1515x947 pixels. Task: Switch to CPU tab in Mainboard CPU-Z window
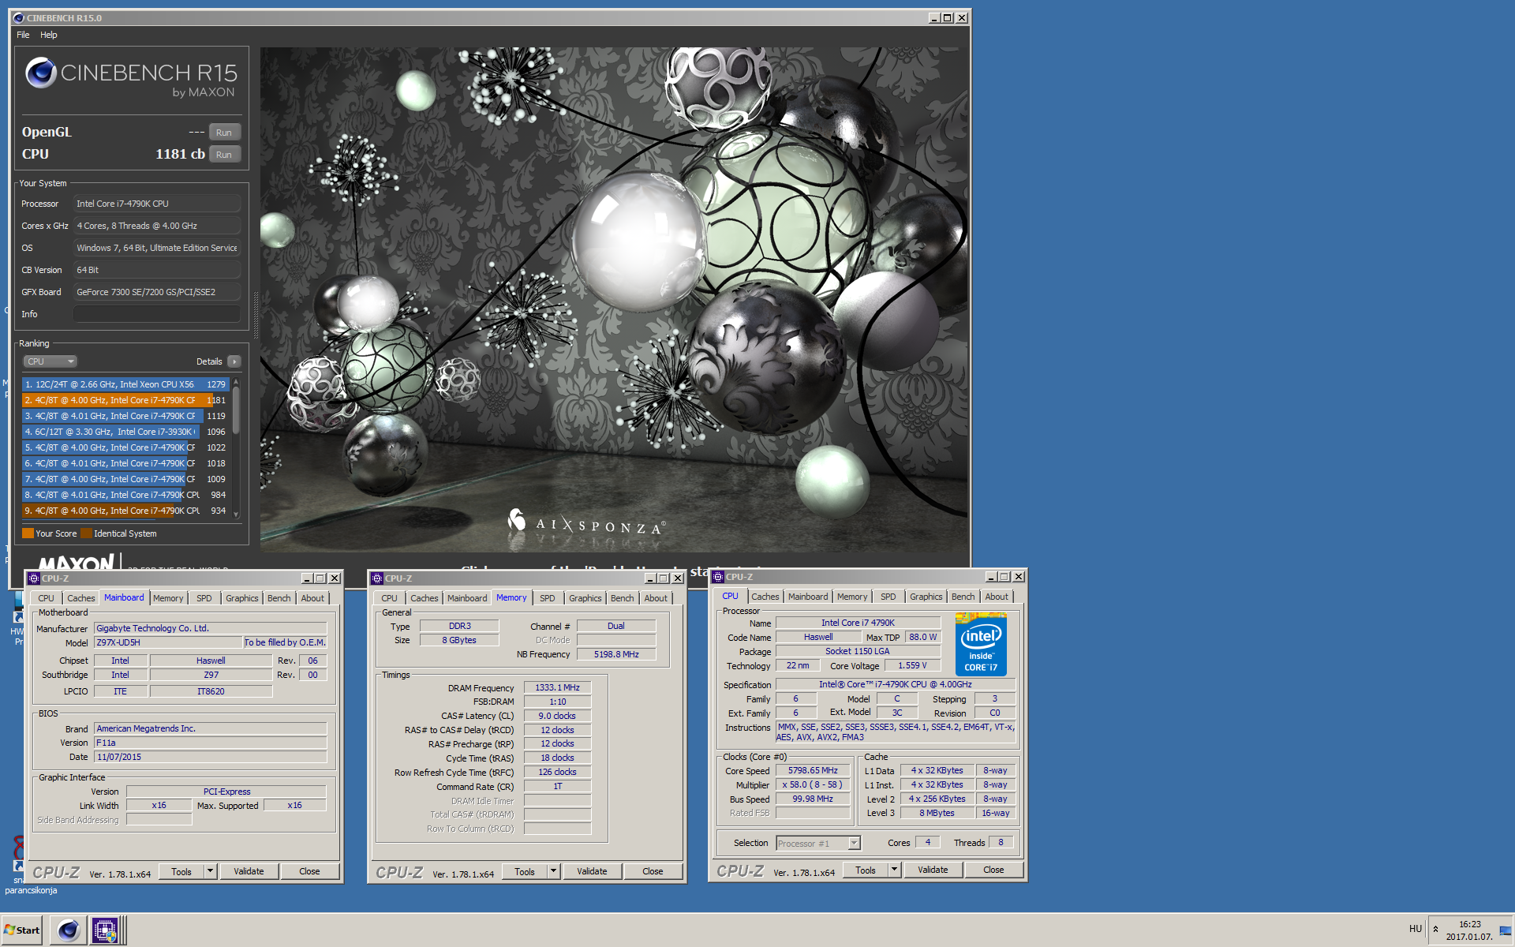click(46, 598)
